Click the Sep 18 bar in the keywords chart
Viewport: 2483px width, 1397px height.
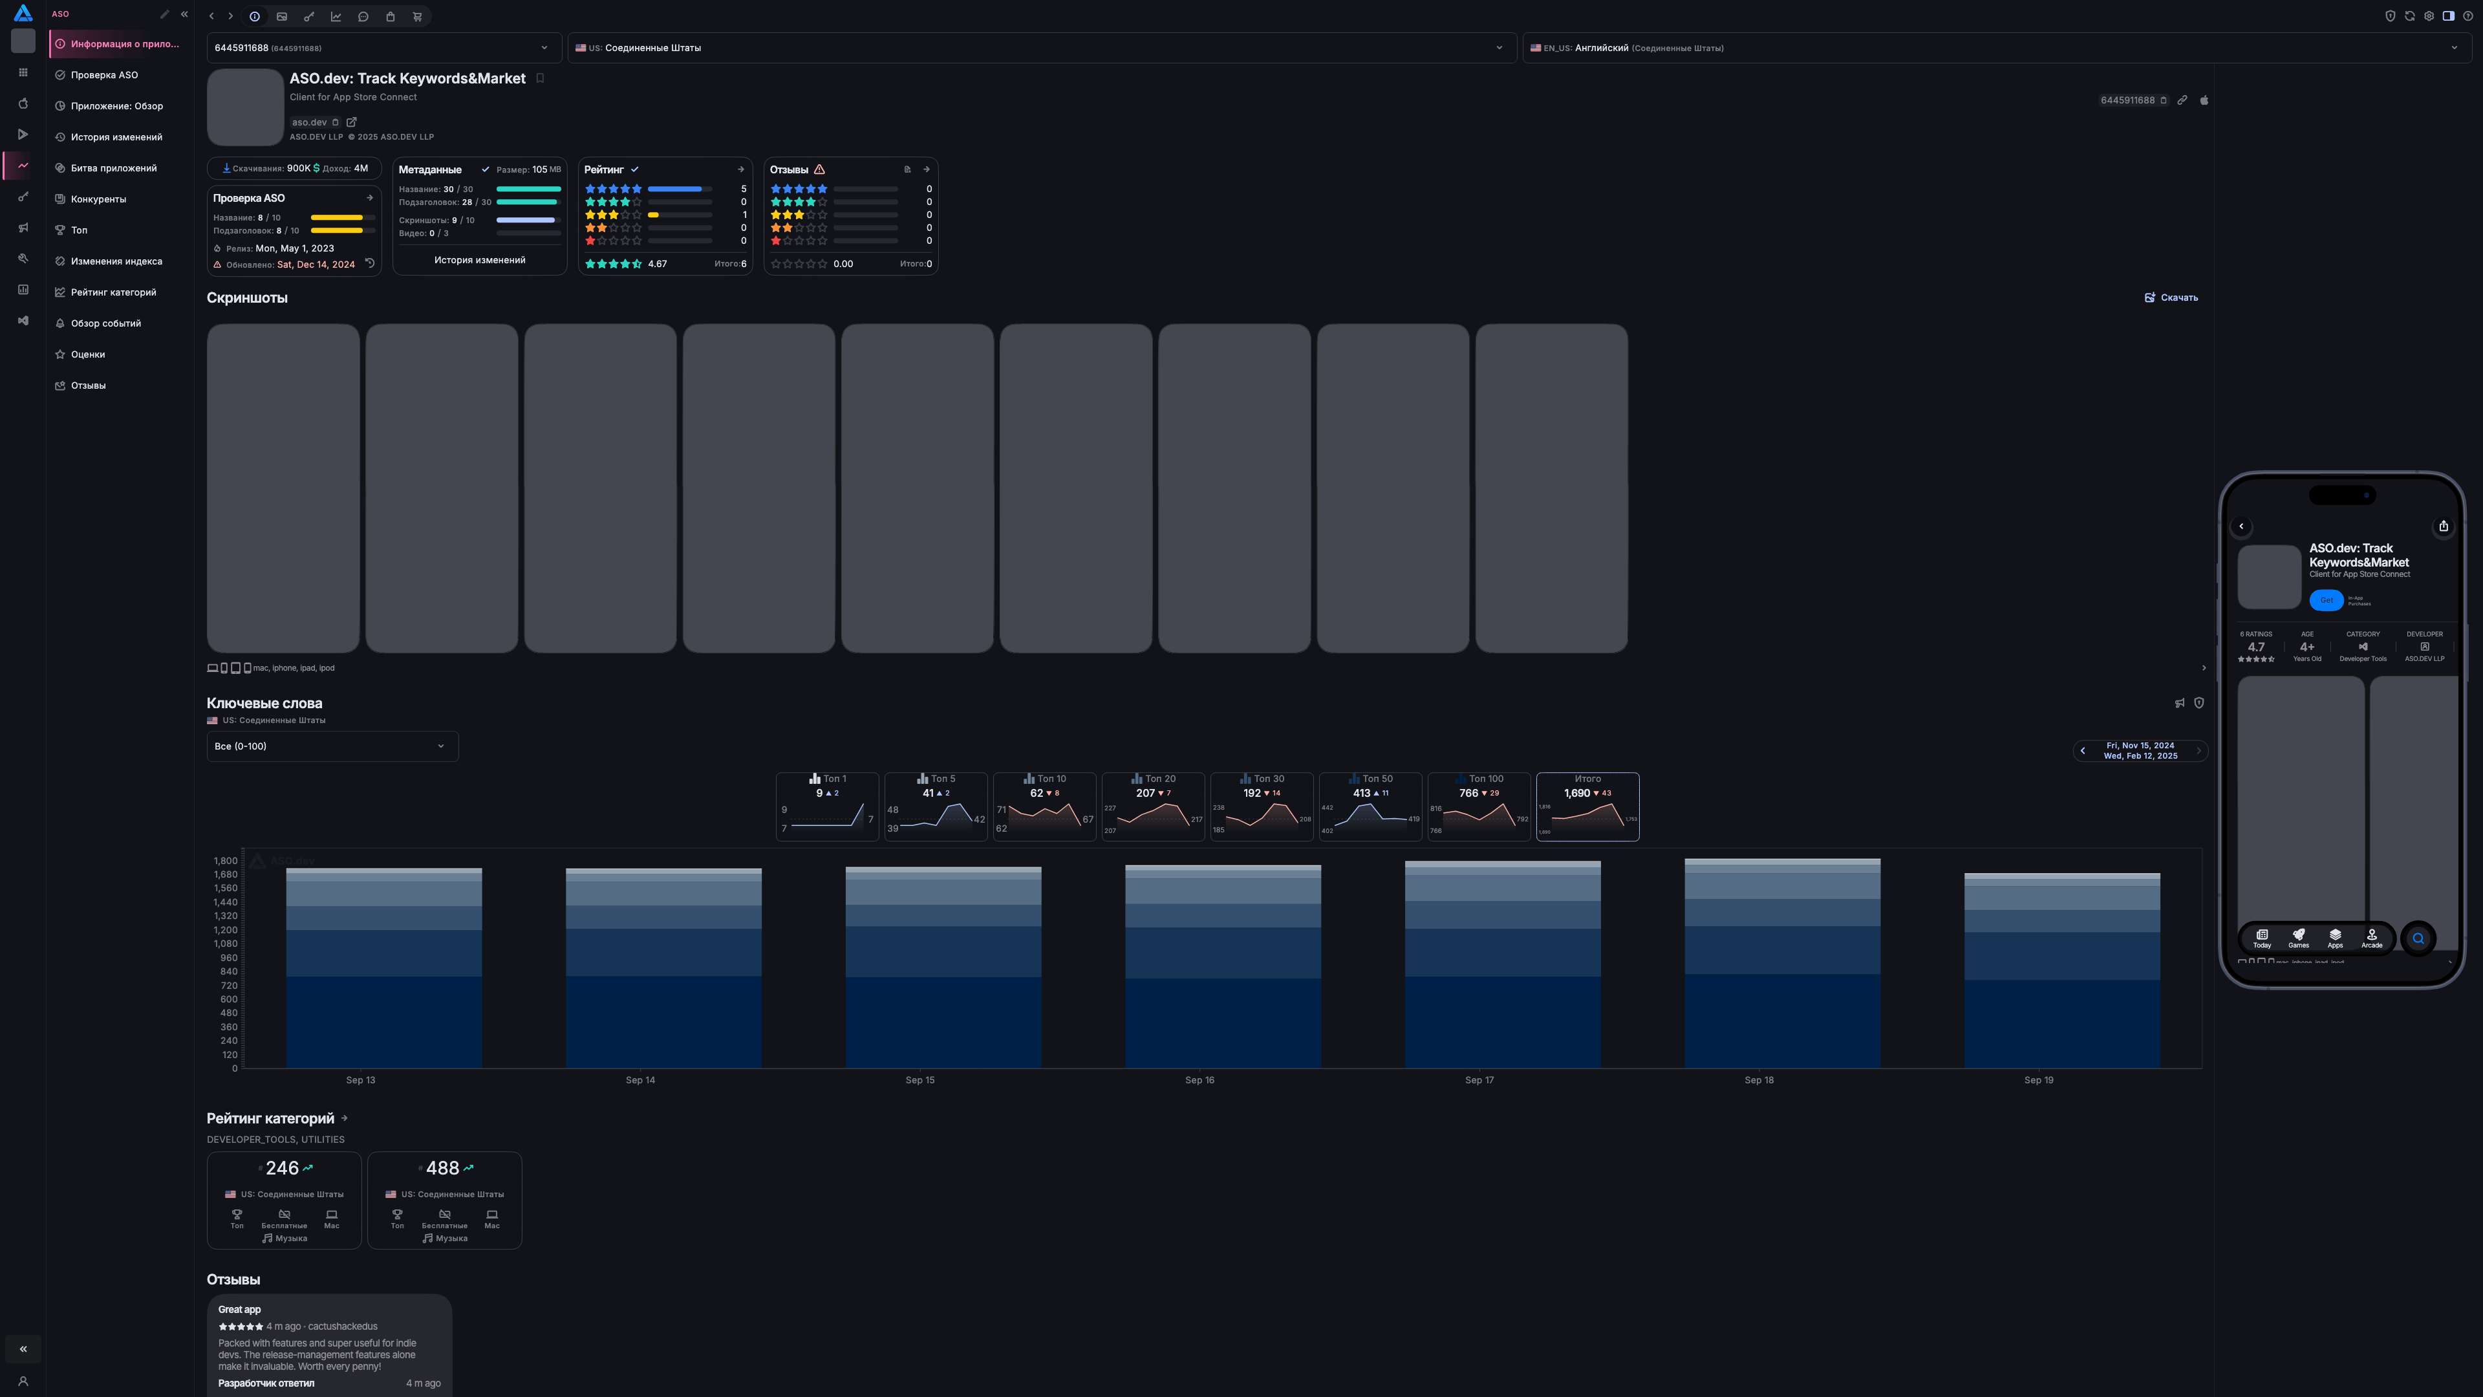point(1782,963)
